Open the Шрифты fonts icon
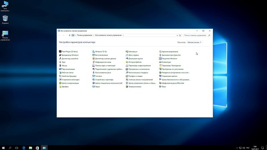 pyautogui.click(x=60, y=87)
